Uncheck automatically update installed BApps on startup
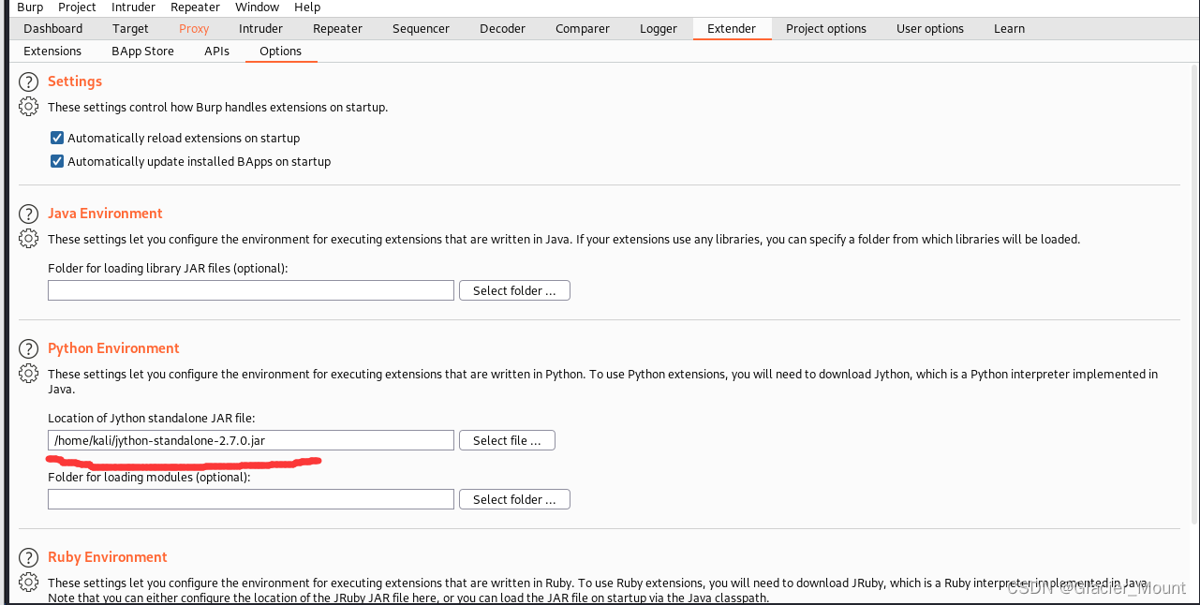Screen dimensions: 1200x605 pos(56,160)
